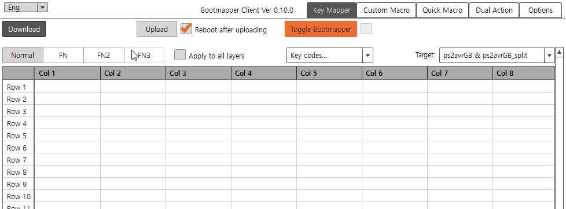Screen dimensions: 566x209
Task: Select cell at Row 1, Col 1
Action: (68, 87)
